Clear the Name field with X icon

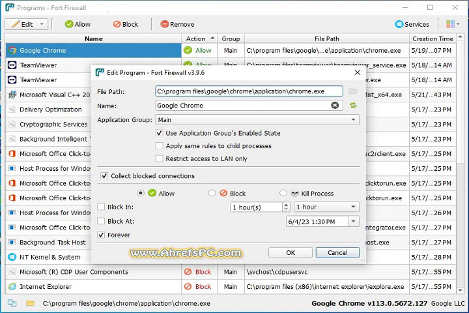tap(335, 106)
